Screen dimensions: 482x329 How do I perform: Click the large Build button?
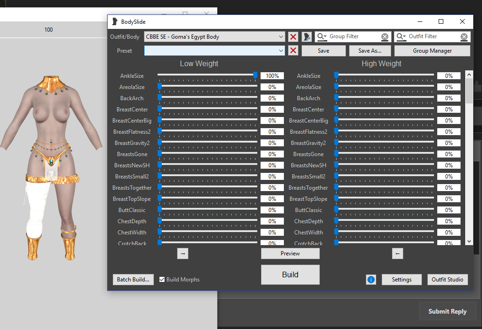coord(290,274)
